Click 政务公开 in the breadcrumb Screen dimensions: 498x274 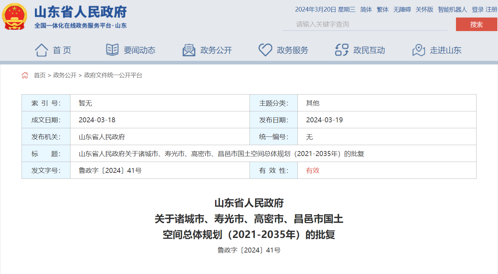pos(65,75)
